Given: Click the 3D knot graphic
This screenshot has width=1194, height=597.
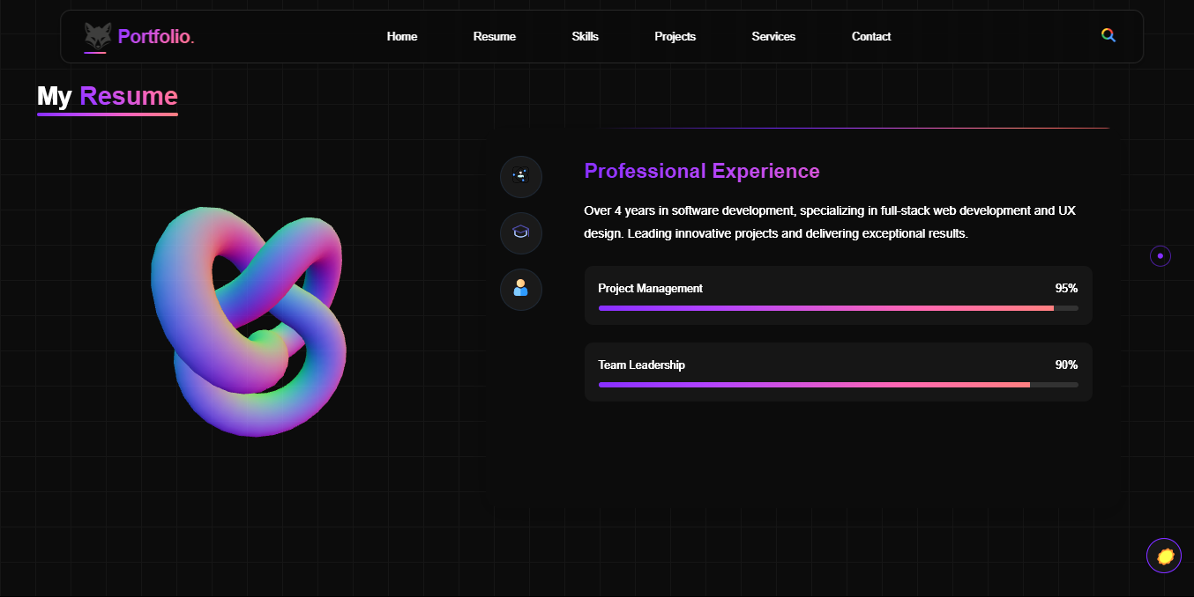Looking at the screenshot, I should [249, 321].
